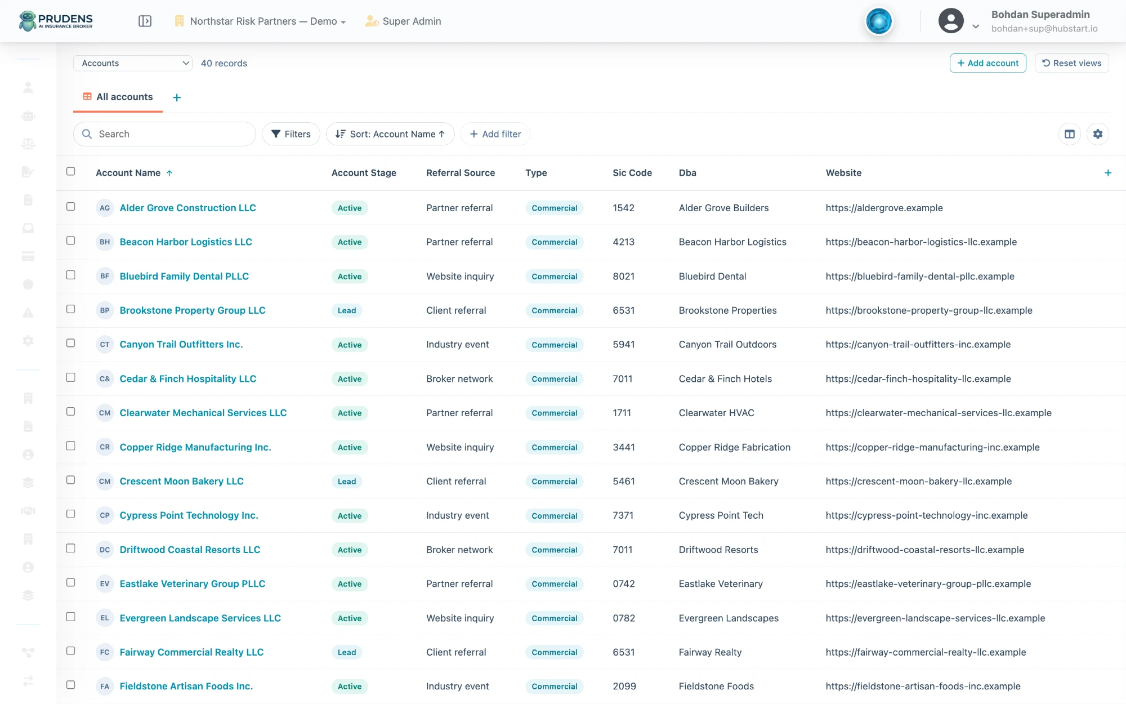Click the Reset views button
The image size is (1126, 704).
click(1072, 63)
